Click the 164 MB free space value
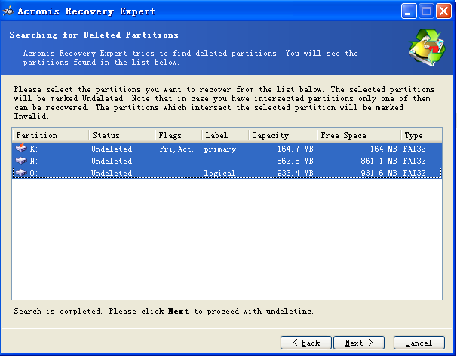The height and width of the screenshot is (357, 457). point(383,149)
